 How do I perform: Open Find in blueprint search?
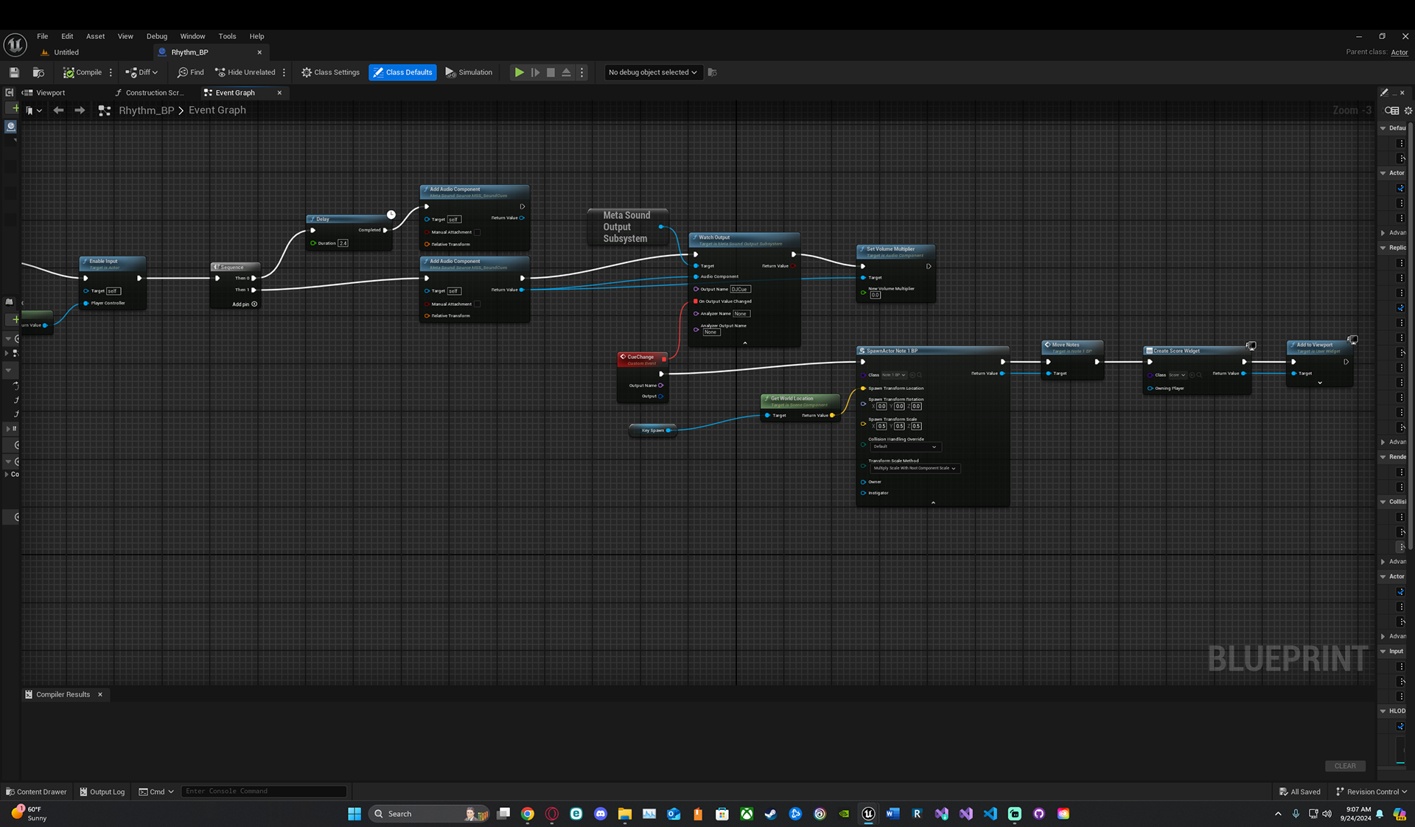[191, 72]
